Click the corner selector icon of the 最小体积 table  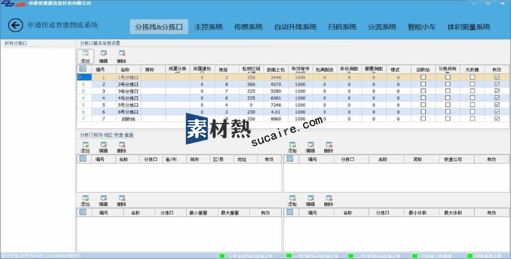click(290, 212)
